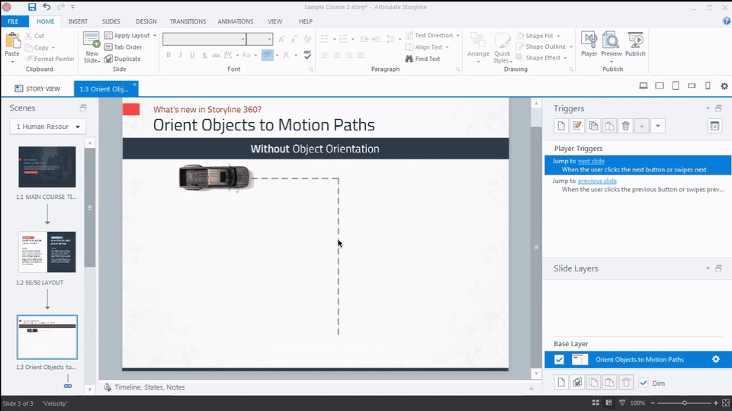
Task: Open the scene selector dropdown
Action: [47, 127]
